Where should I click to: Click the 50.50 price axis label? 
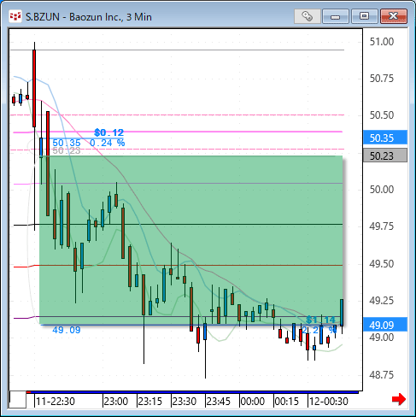[382, 115]
